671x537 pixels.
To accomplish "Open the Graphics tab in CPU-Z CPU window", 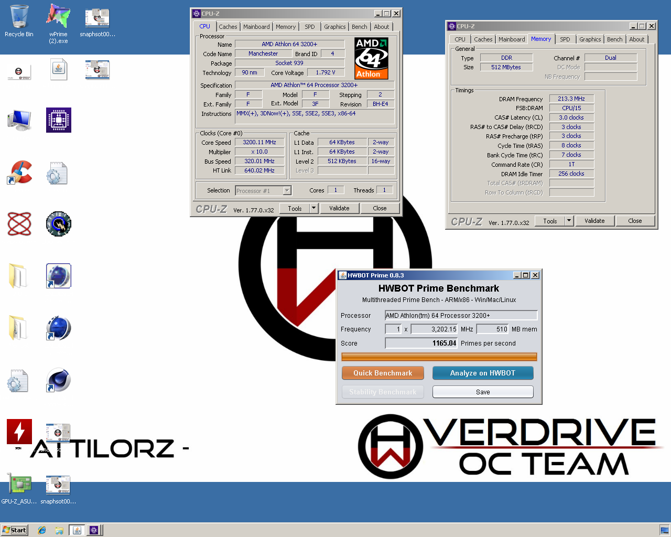I will tap(334, 27).
